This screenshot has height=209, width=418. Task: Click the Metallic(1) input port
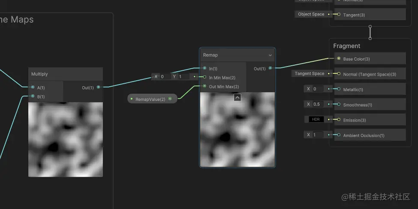coord(339,89)
